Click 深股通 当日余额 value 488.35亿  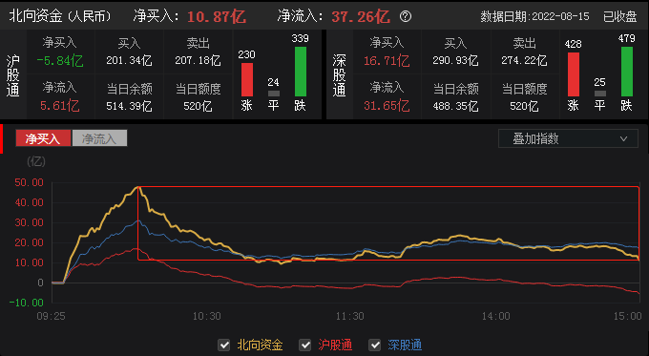tap(455, 106)
